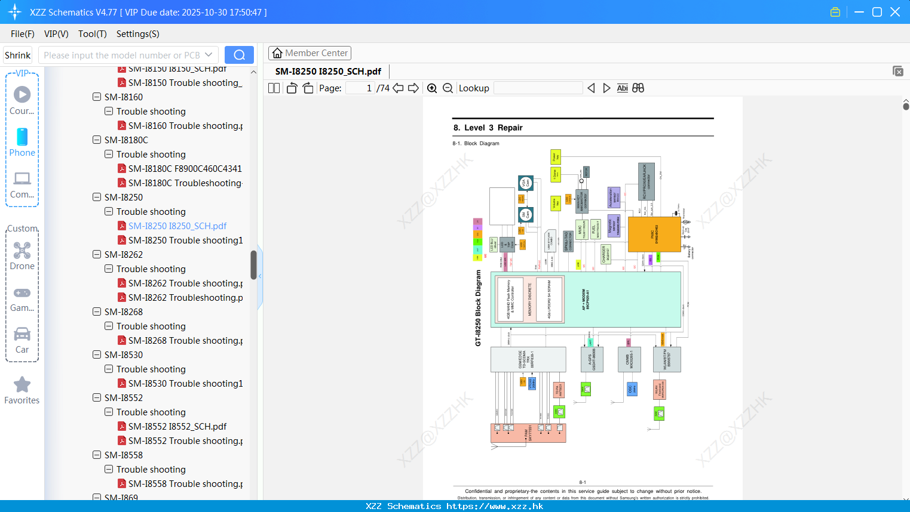910x512 pixels.
Task: Collapse the SM-I8530 tree node
Action: point(97,354)
